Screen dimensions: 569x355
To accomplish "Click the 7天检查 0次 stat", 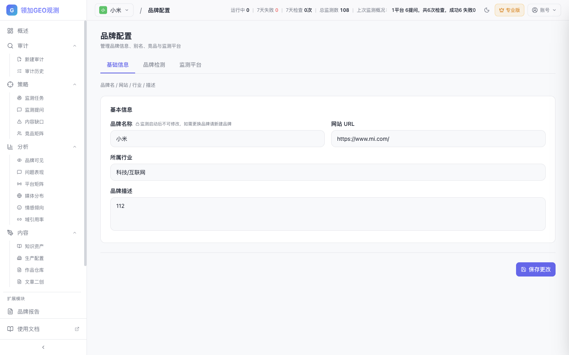I will coord(299,10).
